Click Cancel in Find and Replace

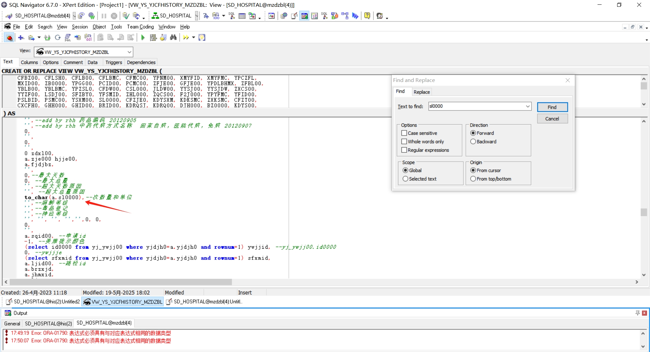tap(552, 119)
